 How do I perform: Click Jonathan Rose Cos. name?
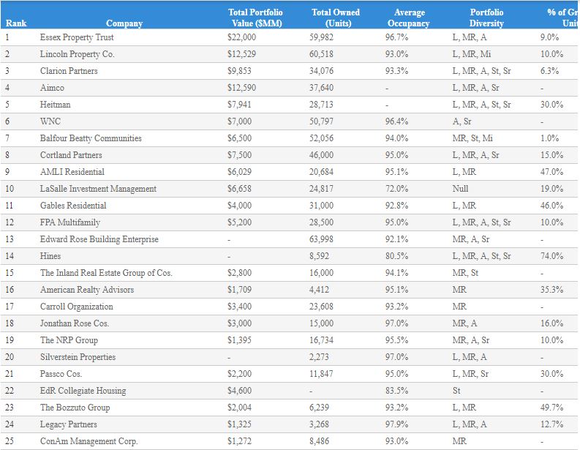click(x=75, y=323)
